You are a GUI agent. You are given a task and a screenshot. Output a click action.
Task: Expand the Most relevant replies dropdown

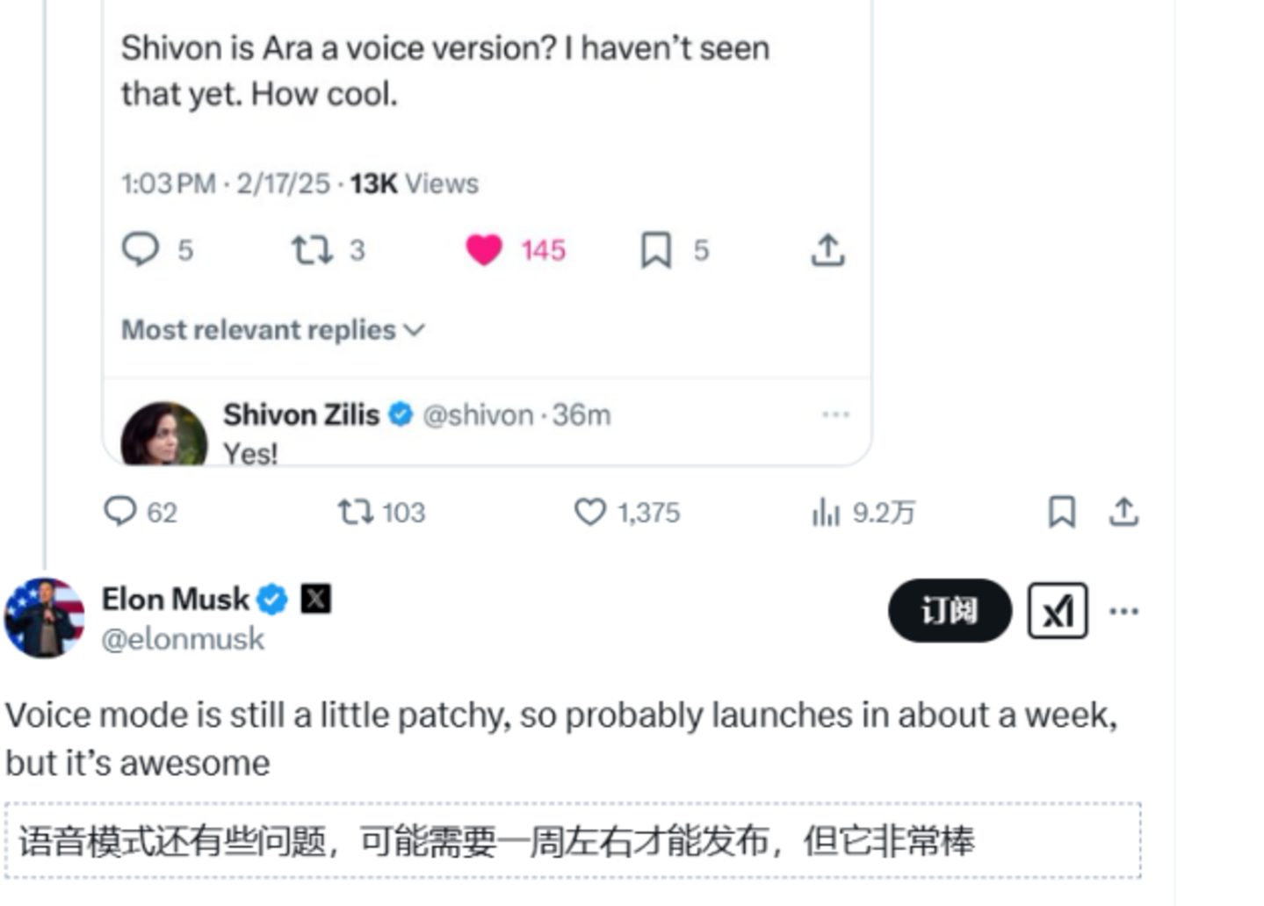pyautogui.click(x=272, y=330)
